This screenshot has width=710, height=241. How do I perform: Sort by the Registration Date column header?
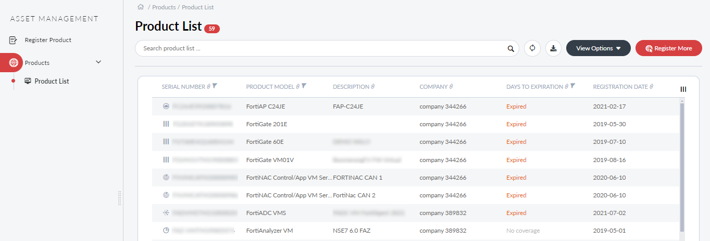pos(620,87)
